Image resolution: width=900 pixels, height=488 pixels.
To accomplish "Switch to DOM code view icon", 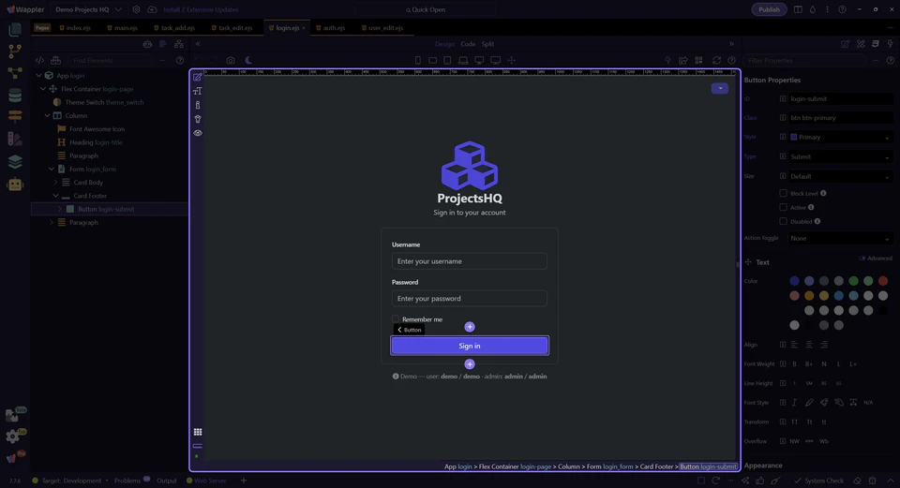I will tap(39, 60).
